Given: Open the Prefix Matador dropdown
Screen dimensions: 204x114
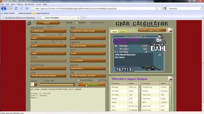Looking at the screenshot, I should click(x=48, y=76).
